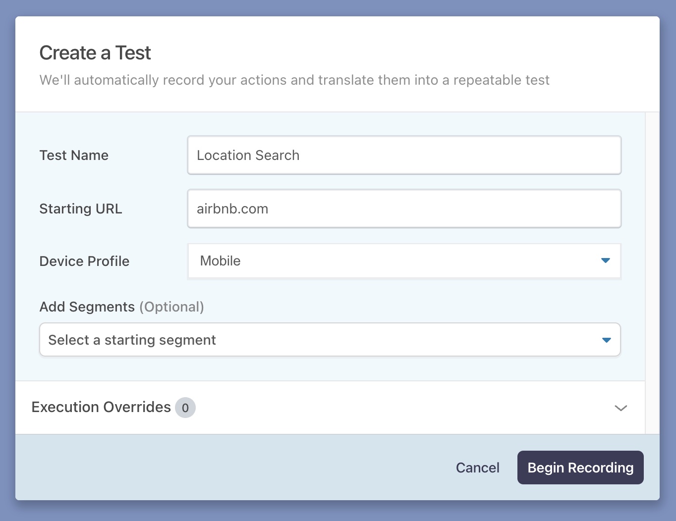Click the Device Profile dropdown arrow icon

(x=606, y=261)
